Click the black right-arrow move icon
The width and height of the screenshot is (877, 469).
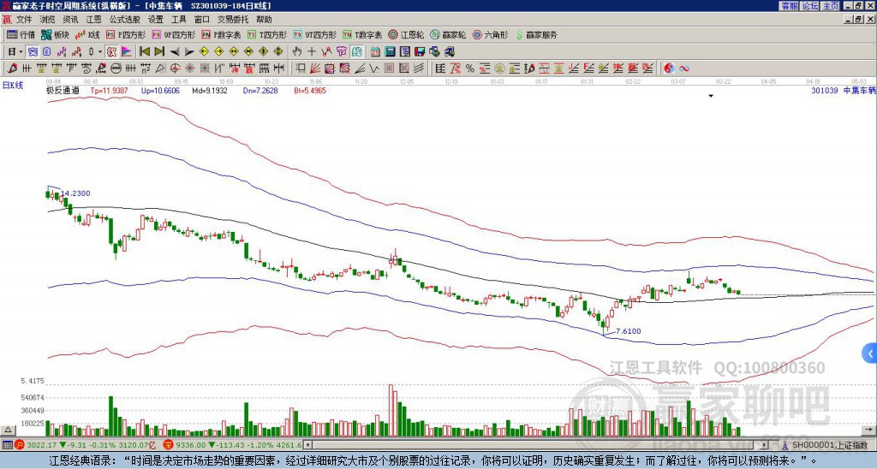tap(189, 52)
